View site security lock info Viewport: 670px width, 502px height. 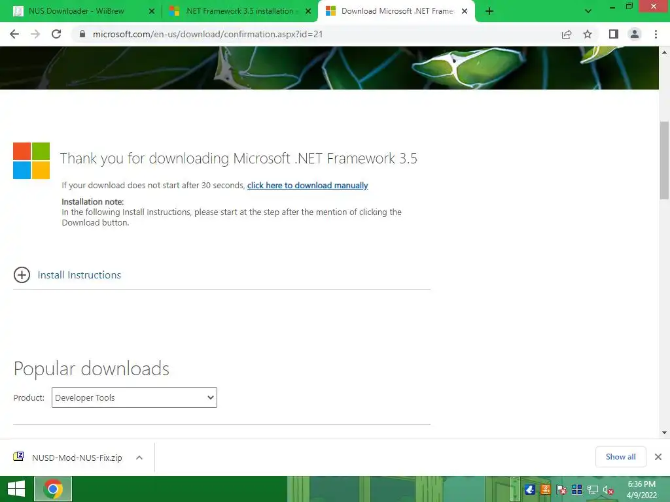point(82,34)
